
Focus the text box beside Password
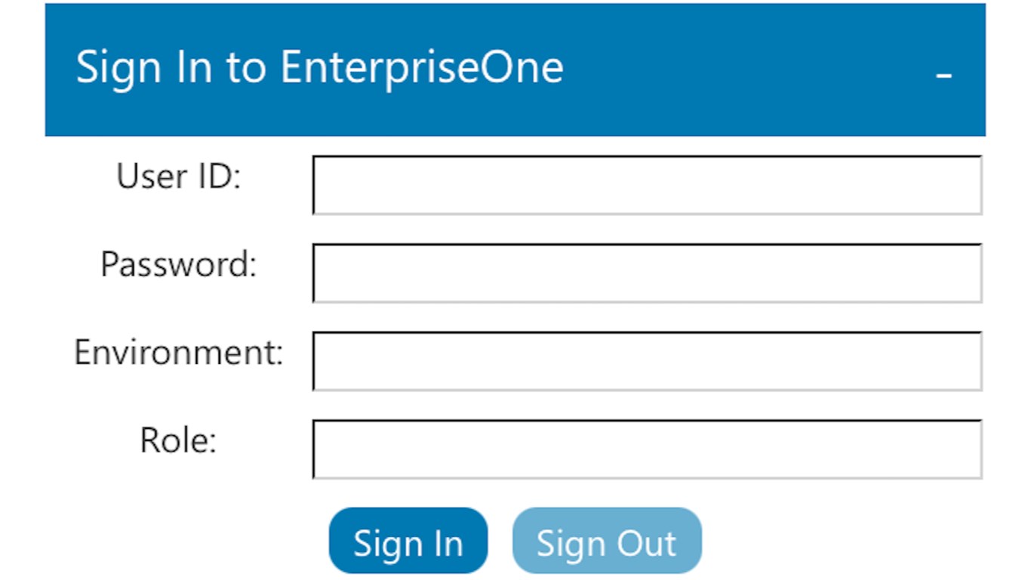[x=647, y=273]
